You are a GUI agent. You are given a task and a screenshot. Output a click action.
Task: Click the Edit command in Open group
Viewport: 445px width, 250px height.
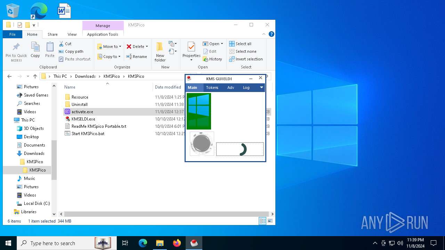tap(210, 51)
